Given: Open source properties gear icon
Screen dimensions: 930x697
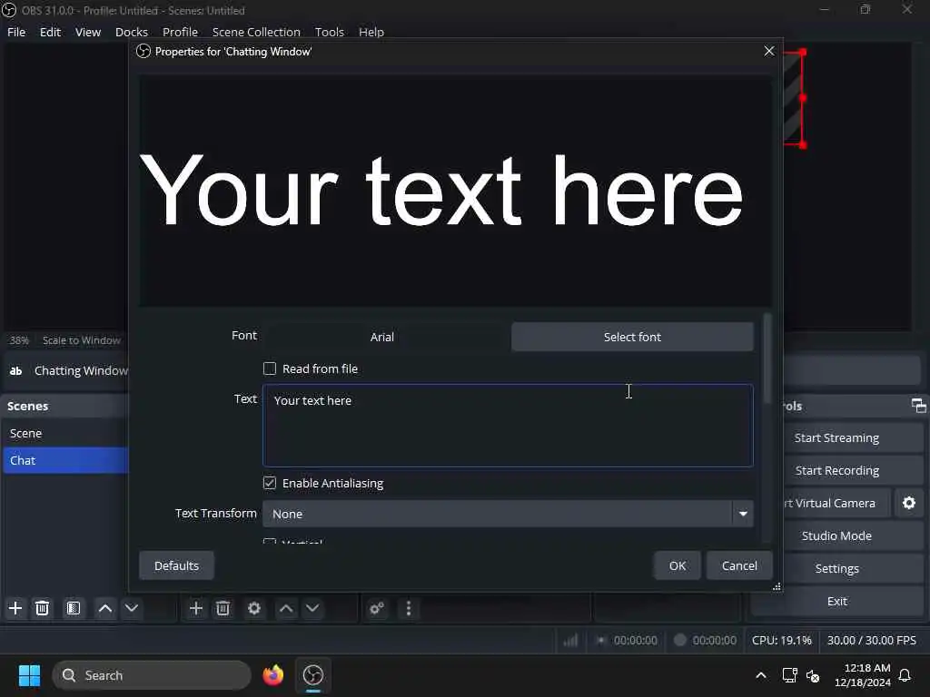Looking at the screenshot, I should click(254, 608).
